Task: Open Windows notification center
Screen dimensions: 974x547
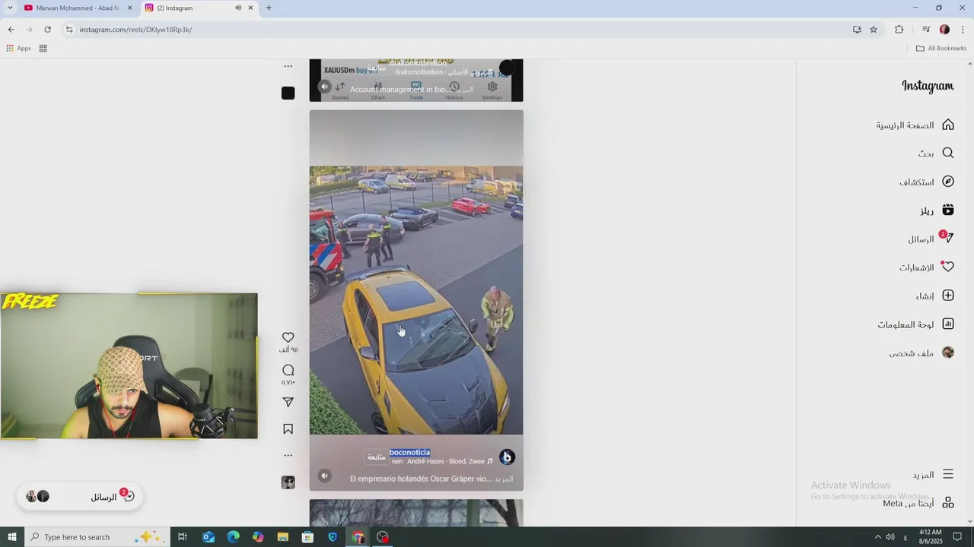Action: (x=957, y=537)
